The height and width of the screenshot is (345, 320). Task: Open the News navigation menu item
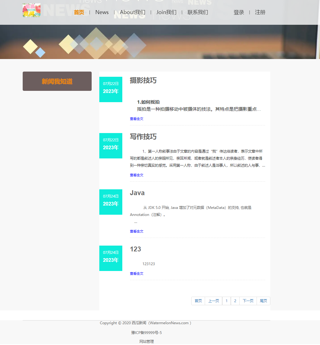point(102,12)
